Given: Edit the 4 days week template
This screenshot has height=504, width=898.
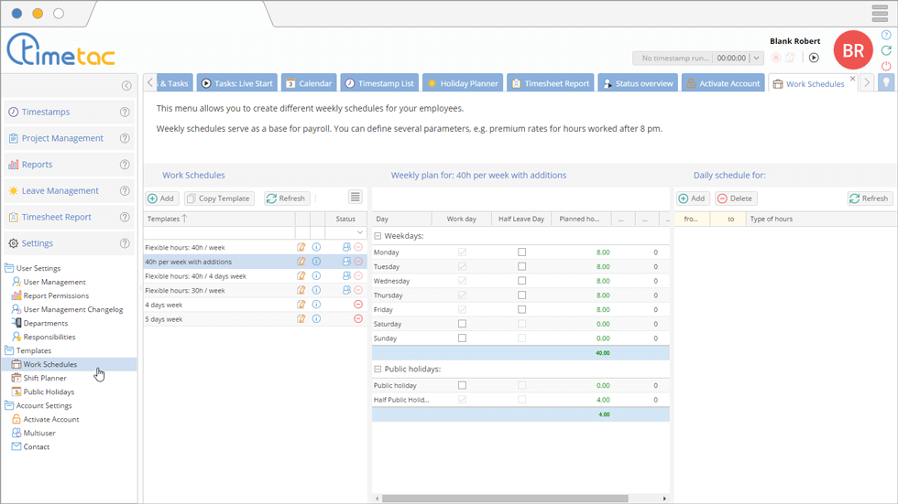Looking at the screenshot, I should 301,305.
